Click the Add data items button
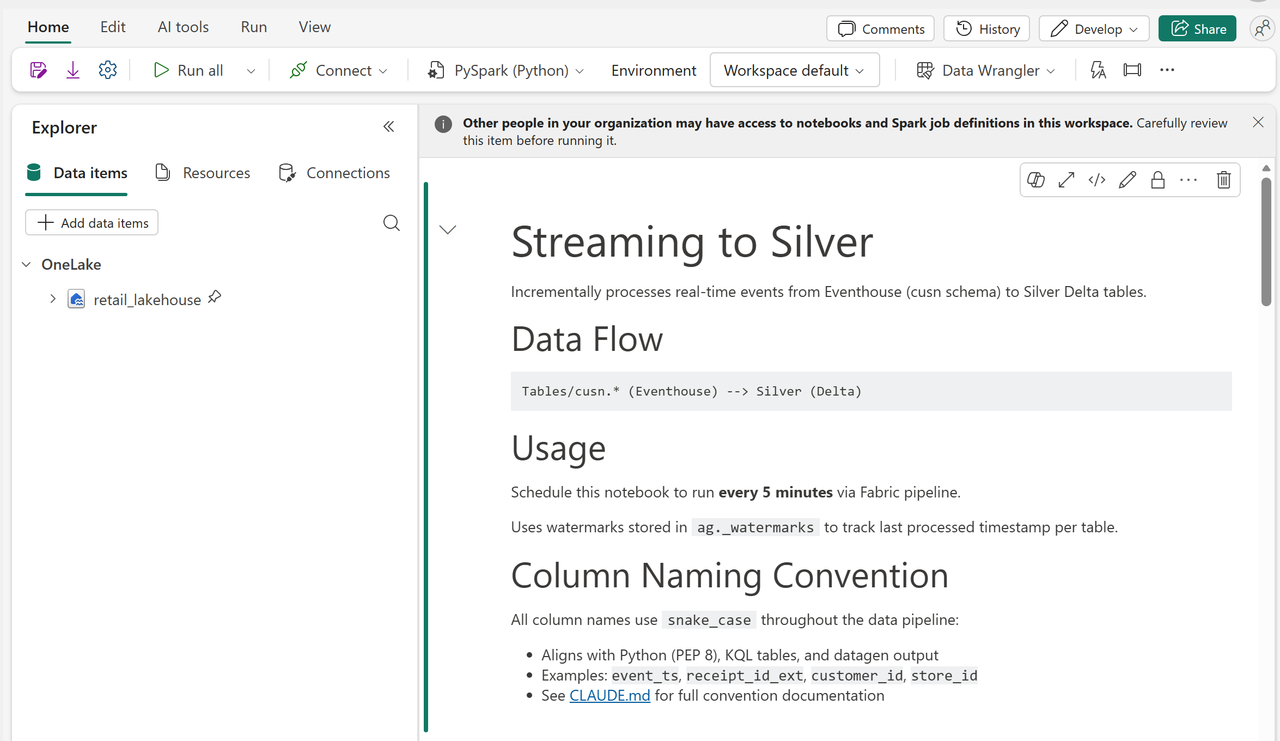The image size is (1280, 741). 92,223
